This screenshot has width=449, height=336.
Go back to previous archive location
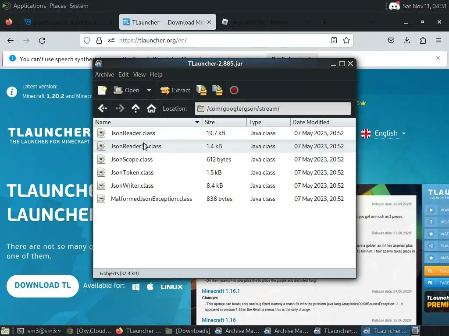(x=103, y=108)
